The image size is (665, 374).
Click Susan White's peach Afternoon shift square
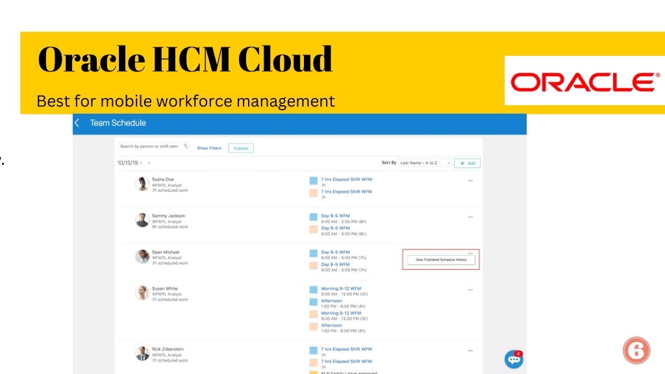(x=314, y=327)
